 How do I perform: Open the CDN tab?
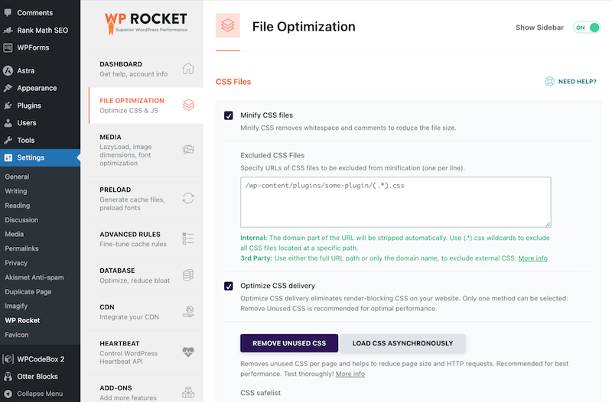[146, 312]
